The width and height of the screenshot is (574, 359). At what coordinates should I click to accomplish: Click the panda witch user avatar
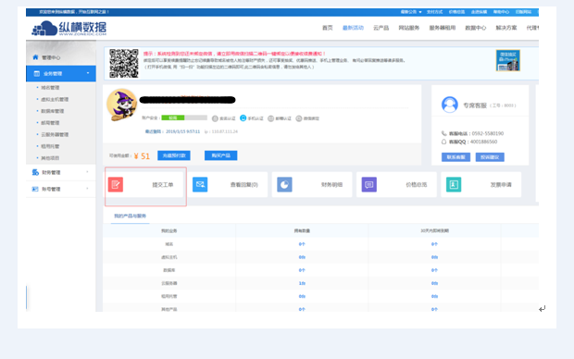tap(122, 105)
